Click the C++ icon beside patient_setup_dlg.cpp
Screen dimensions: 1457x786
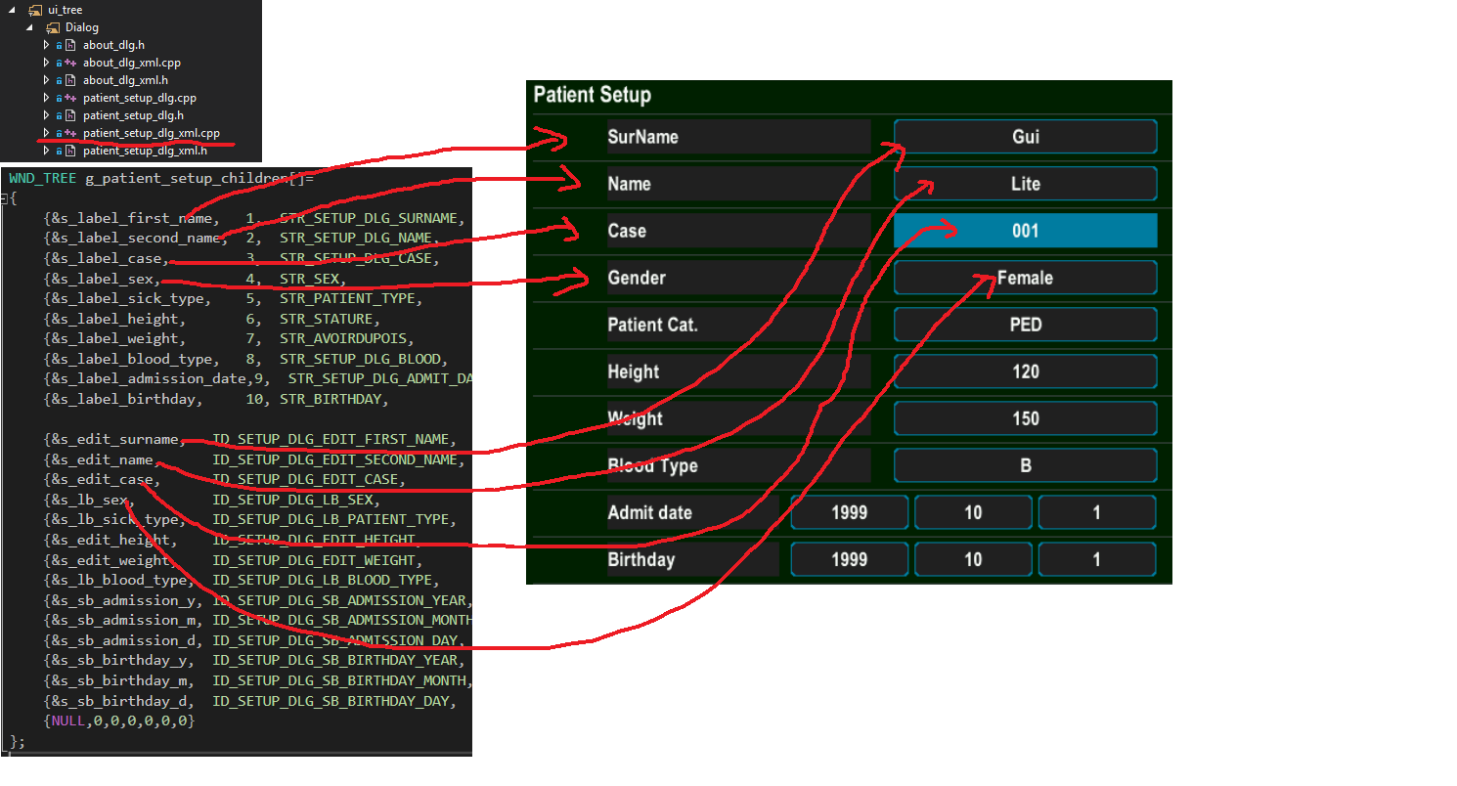(x=70, y=98)
